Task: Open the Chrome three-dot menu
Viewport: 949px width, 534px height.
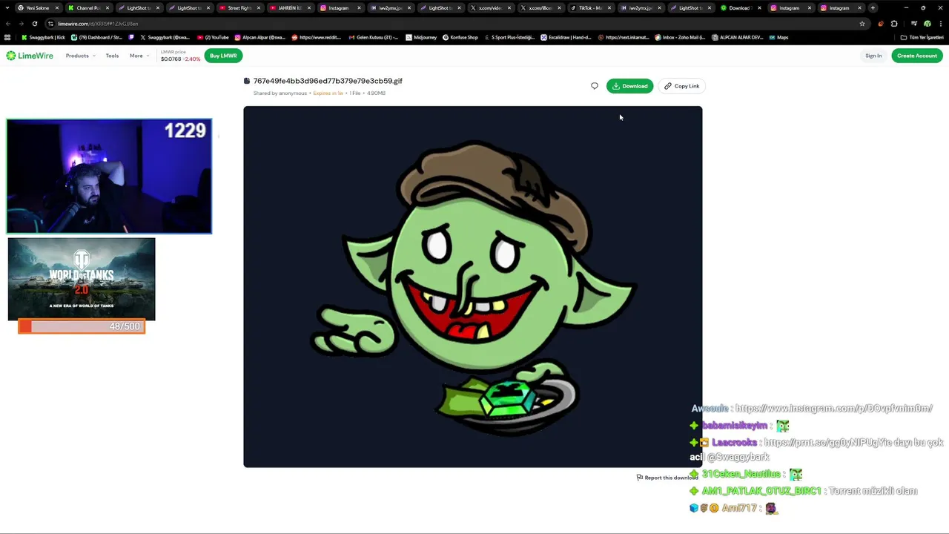Action: (940, 24)
